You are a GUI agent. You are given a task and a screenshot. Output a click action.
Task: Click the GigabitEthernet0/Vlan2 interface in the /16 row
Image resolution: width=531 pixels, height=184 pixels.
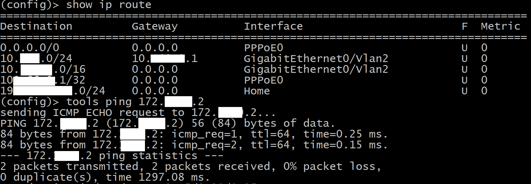click(316, 69)
